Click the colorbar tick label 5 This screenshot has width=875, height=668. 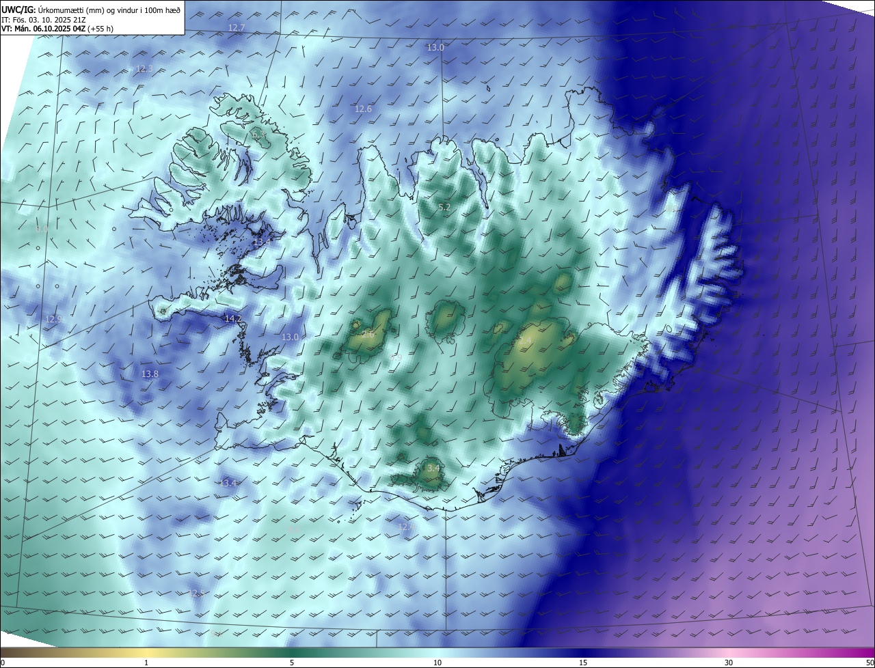pyautogui.click(x=292, y=663)
